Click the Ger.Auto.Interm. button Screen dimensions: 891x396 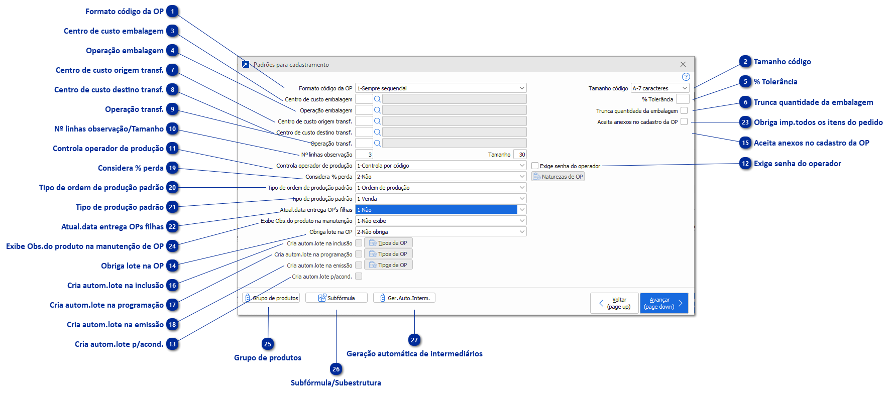click(404, 298)
